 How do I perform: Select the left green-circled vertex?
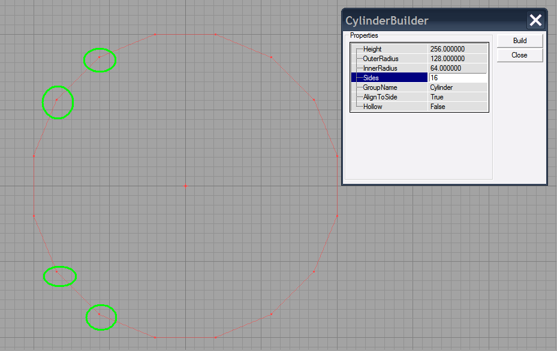[x=58, y=102]
